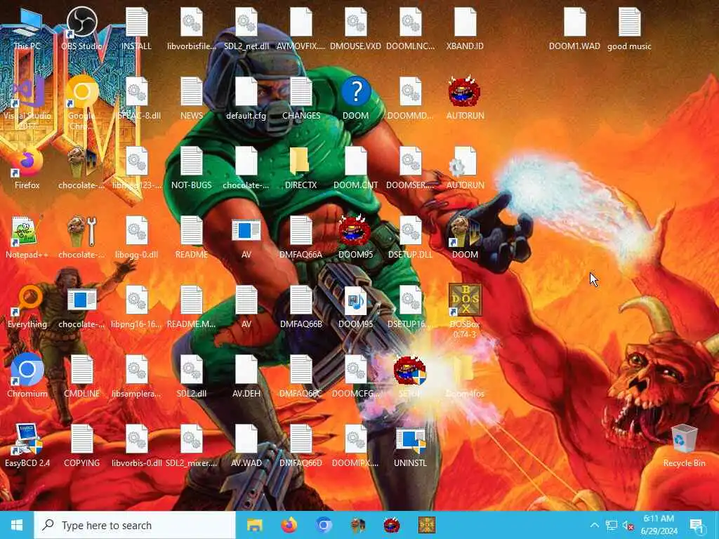Open the Chocolate Doom taskbar icon
The image size is (719, 539).
(x=357, y=525)
